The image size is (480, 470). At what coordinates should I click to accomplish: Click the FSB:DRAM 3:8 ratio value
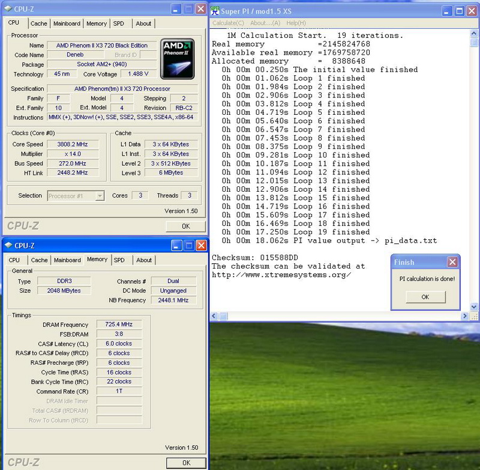[119, 334]
